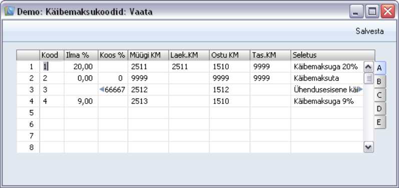Click the Tas.KM 9999 cell in row 2
399x188 pixels.
pos(270,78)
